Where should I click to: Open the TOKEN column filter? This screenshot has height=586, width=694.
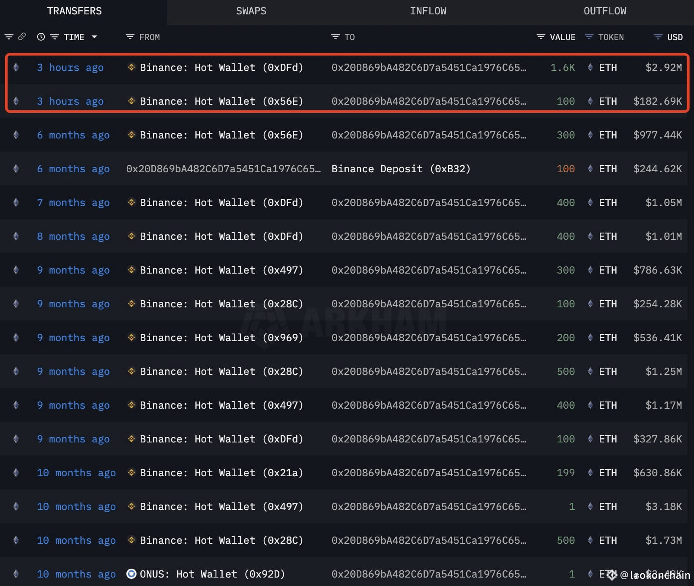pos(589,37)
